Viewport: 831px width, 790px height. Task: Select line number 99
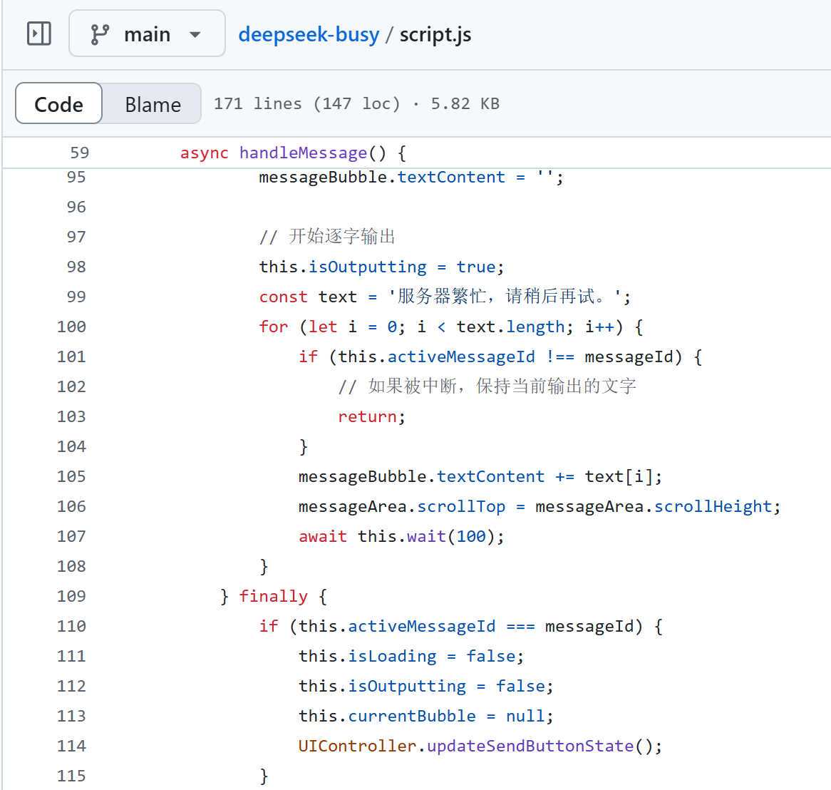[76, 297]
